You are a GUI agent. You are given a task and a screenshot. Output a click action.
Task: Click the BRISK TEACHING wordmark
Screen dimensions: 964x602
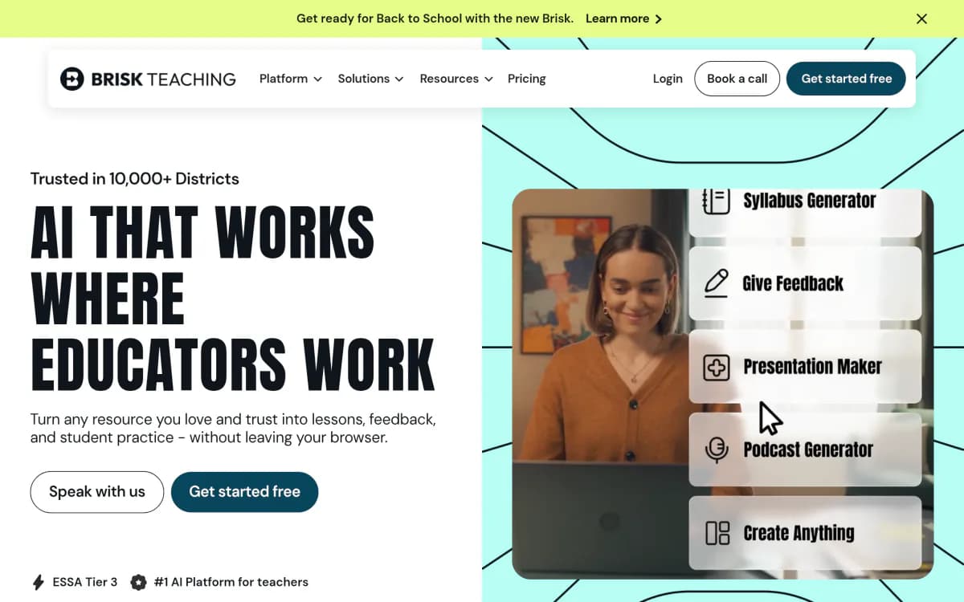164,79
